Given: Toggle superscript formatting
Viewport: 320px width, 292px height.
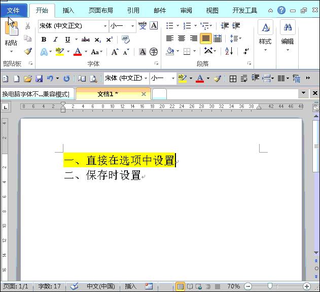Looking at the screenshot, I should point(110,40).
